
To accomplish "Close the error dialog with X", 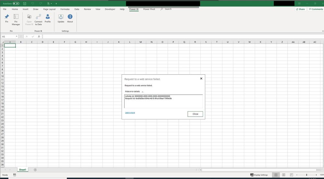I will pyautogui.click(x=201, y=78).
